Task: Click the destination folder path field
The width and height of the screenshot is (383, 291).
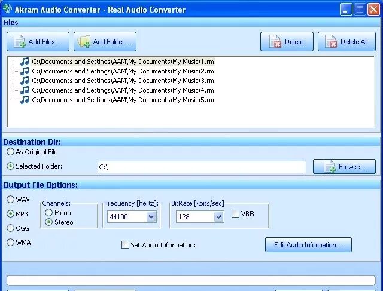Action: (202, 167)
